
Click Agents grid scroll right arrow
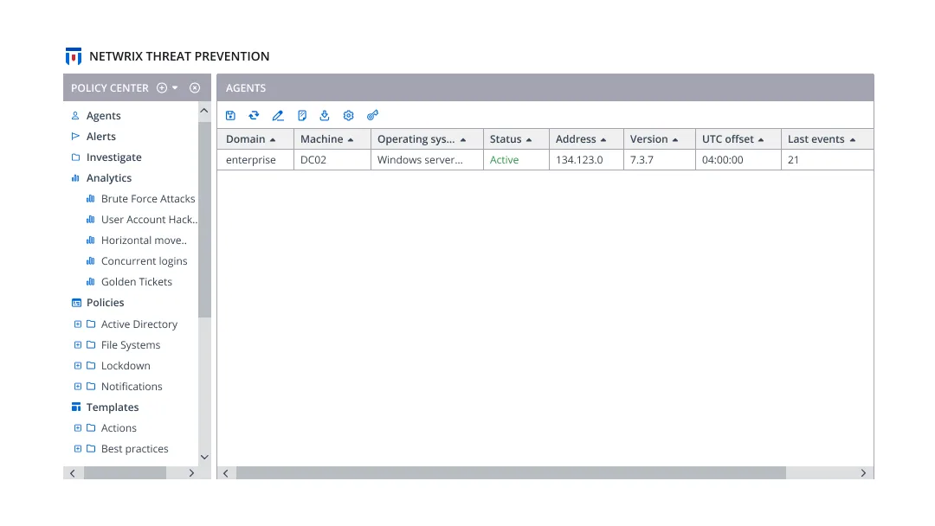[x=863, y=473]
